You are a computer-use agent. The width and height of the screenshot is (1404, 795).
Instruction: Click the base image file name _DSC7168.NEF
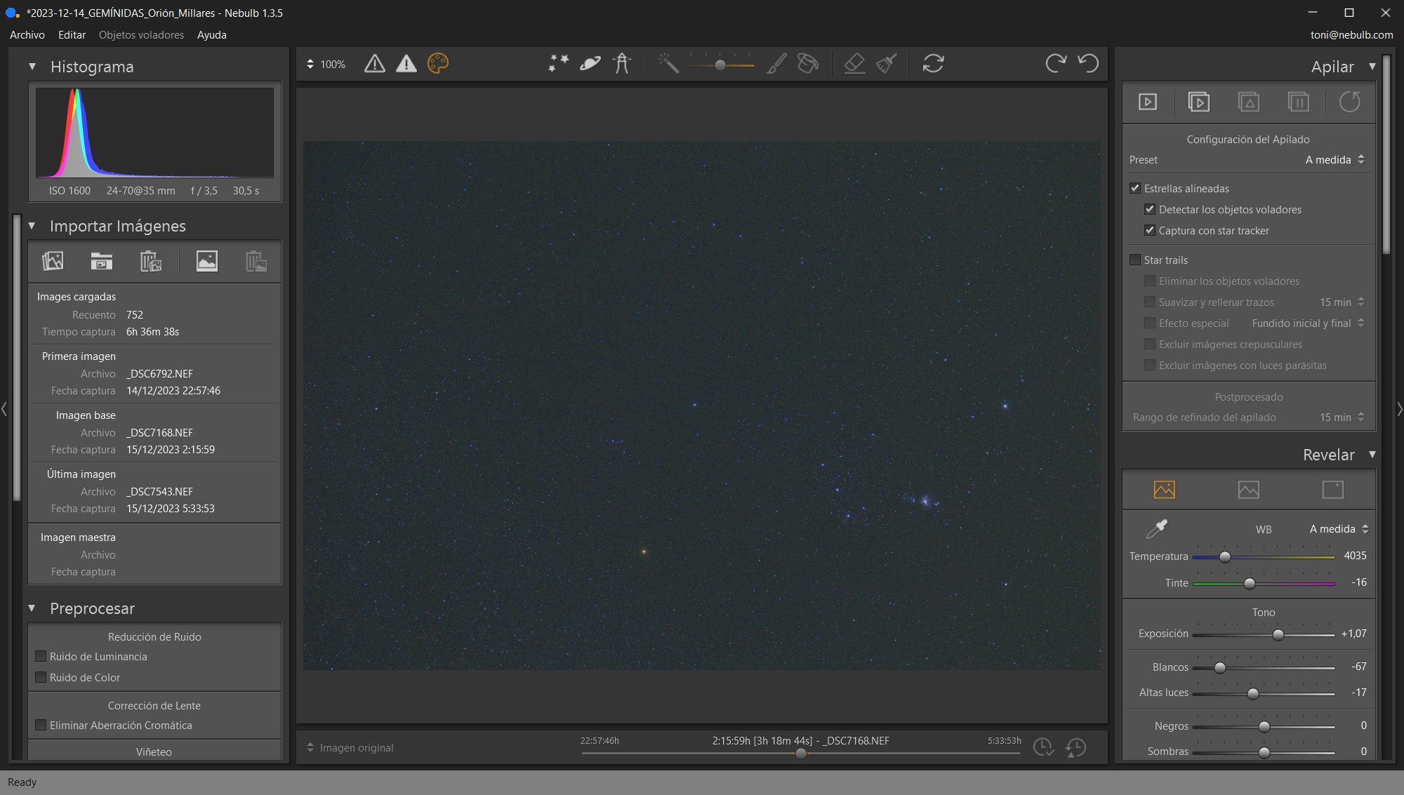pos(159,433)
